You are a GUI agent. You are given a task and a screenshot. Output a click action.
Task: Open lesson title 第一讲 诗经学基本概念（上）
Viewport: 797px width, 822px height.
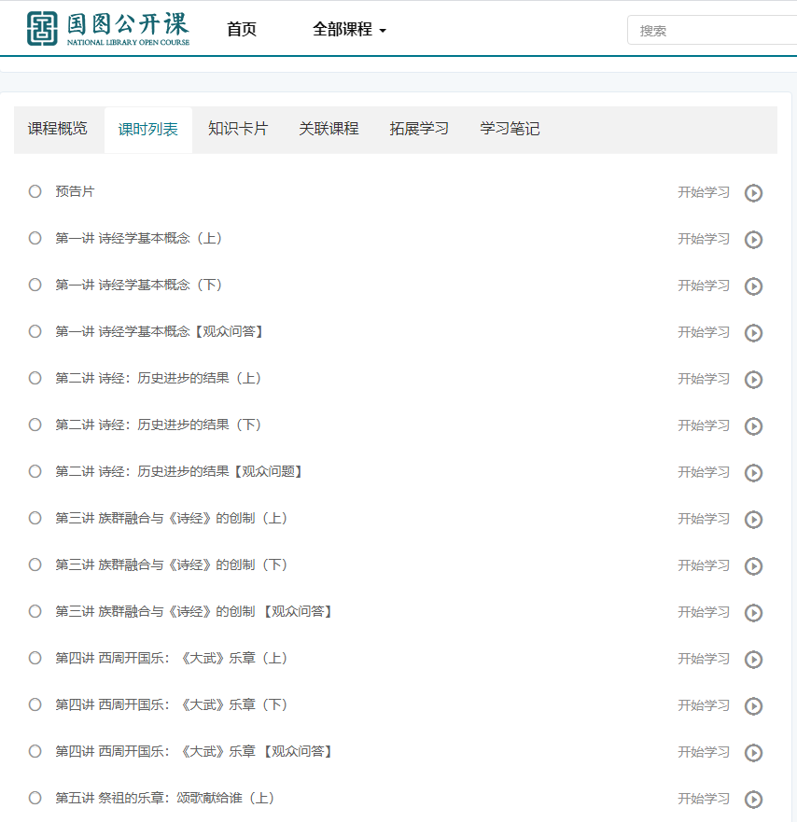tap(139, 238)
